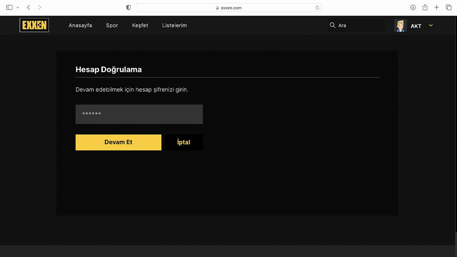Open Safari downloads list
Viewport: 457px width, 257px height.
tap(413, 8)
